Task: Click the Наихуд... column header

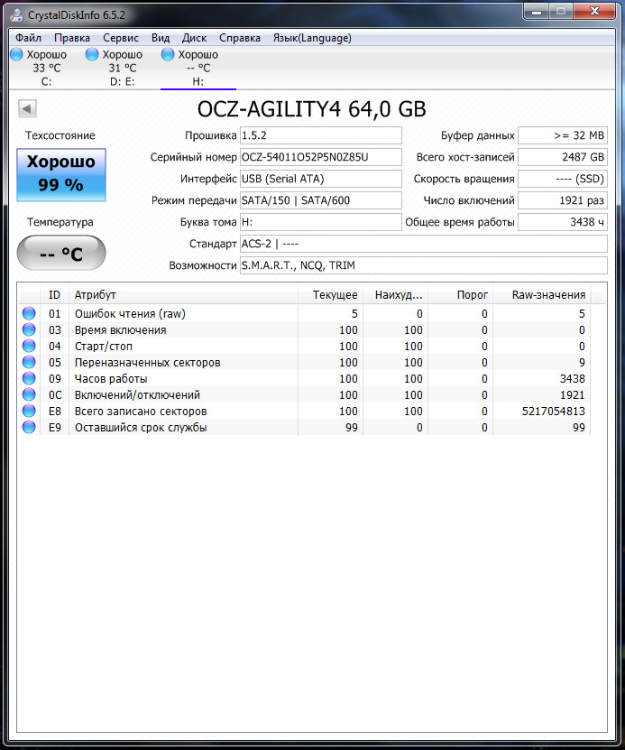Action: point(396,295)
